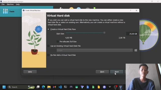161x90 pixels.
Task: Open Google Sheets from the taskbar
Action: (x=93, y=87)
